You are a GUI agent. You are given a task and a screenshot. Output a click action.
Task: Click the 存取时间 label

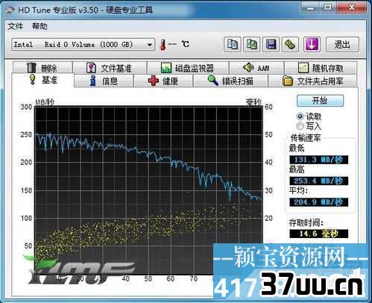306,222
